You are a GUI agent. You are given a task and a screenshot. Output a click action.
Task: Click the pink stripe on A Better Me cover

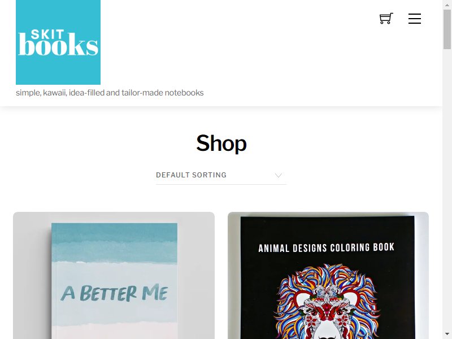[115, 331]
